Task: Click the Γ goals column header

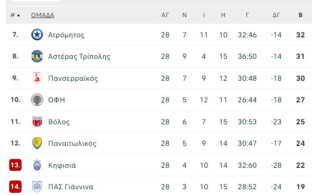Action: point(247,15)
